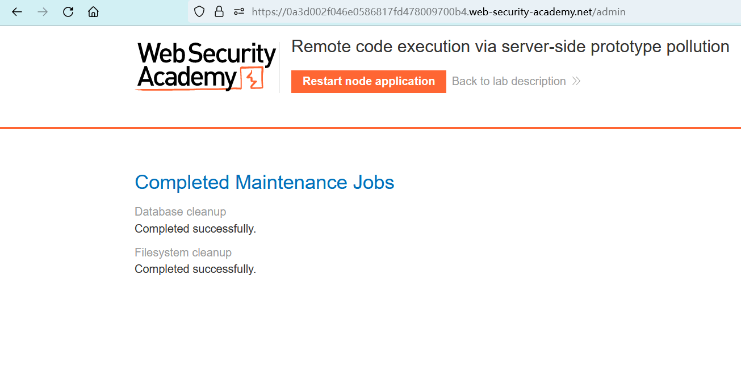This screenshot has width=741, height=375.
Task: Reload the current page
Action: (68, 12)
